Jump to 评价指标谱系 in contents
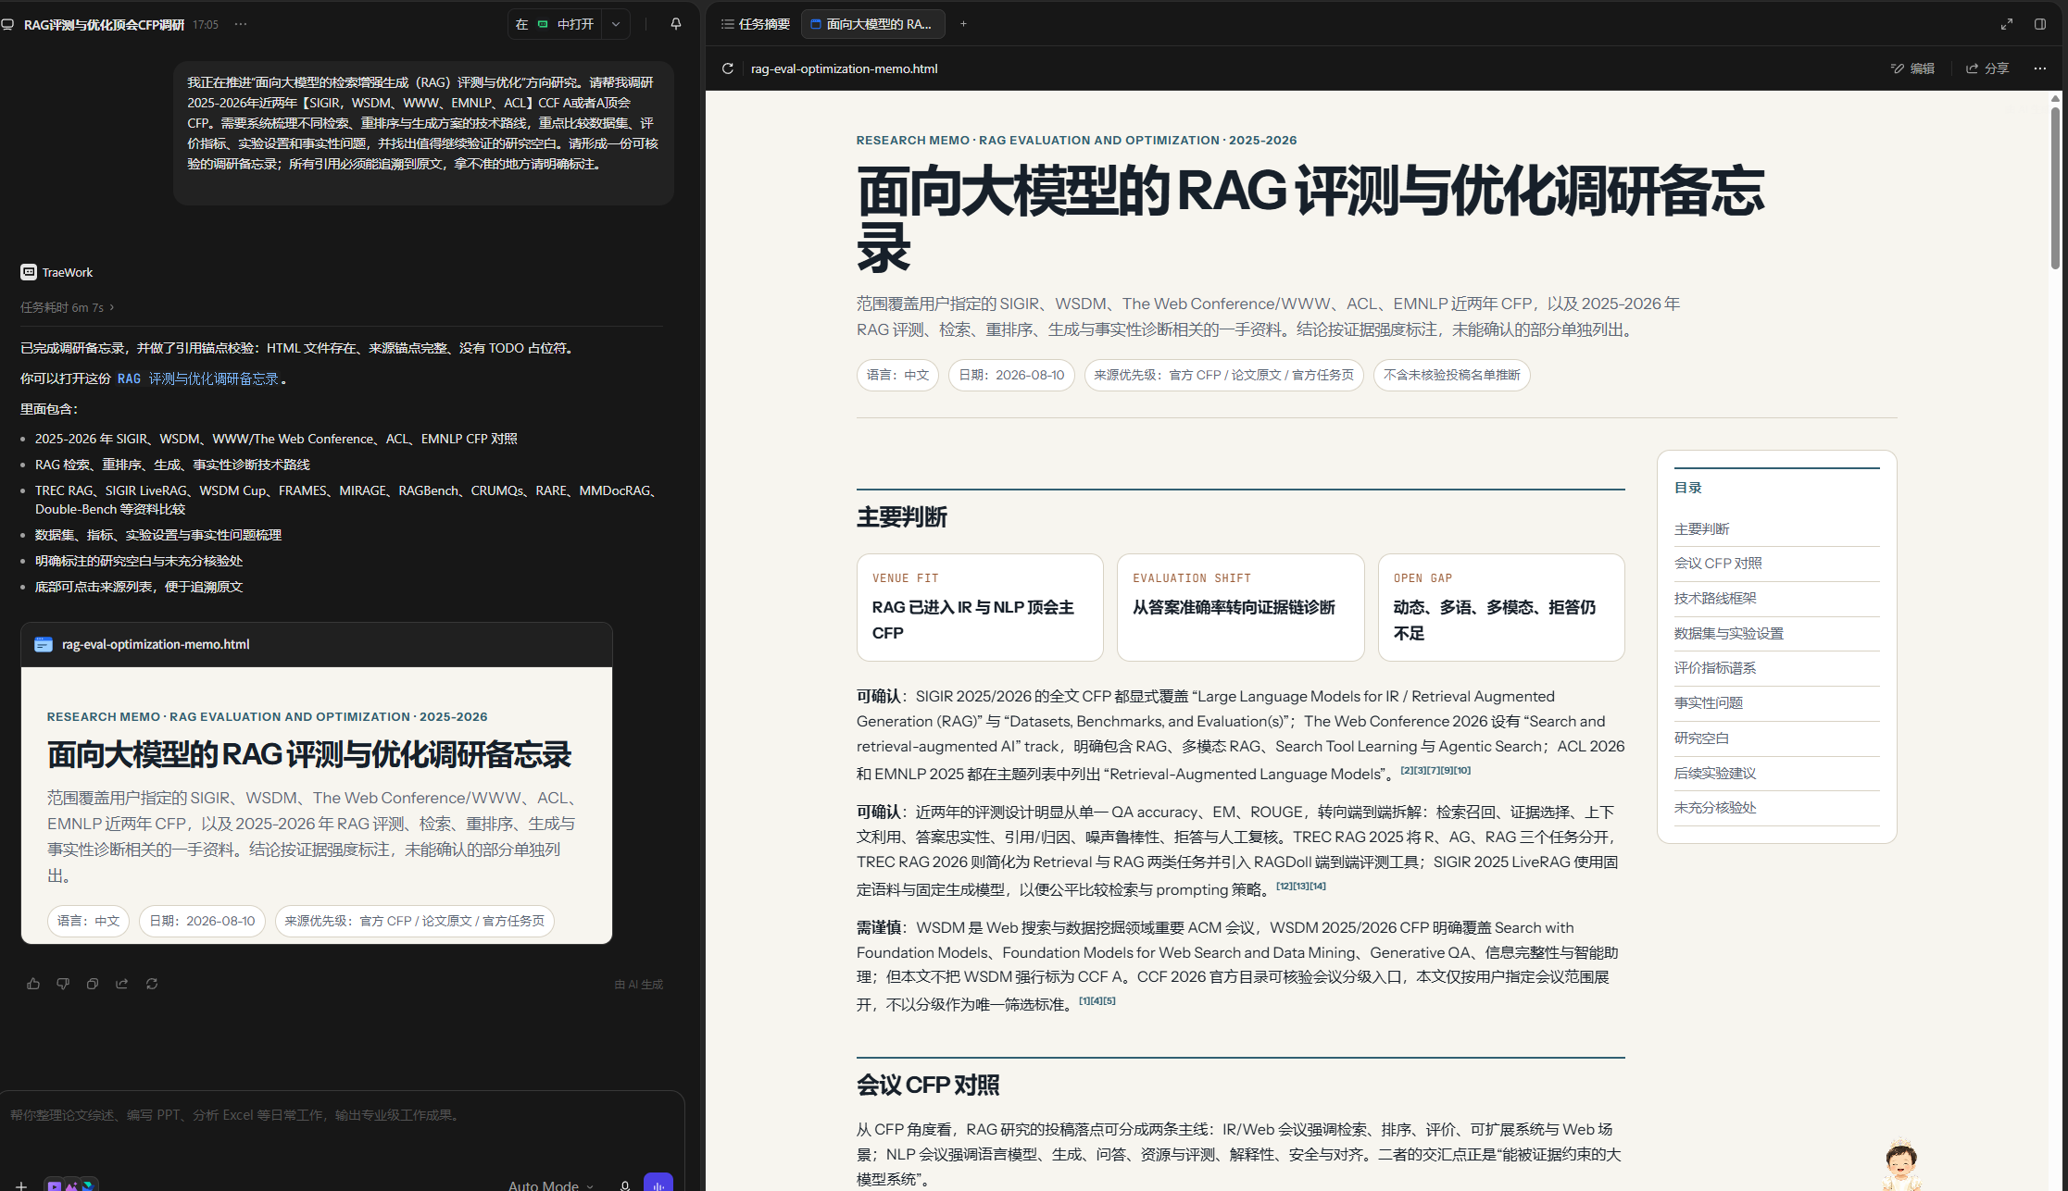The width and height of the screenshot is (2068, 1191). tap(1715, 668)
